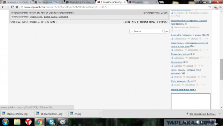Click the user icon beside 'Family'
223x133 pixels.
point(172,84)
